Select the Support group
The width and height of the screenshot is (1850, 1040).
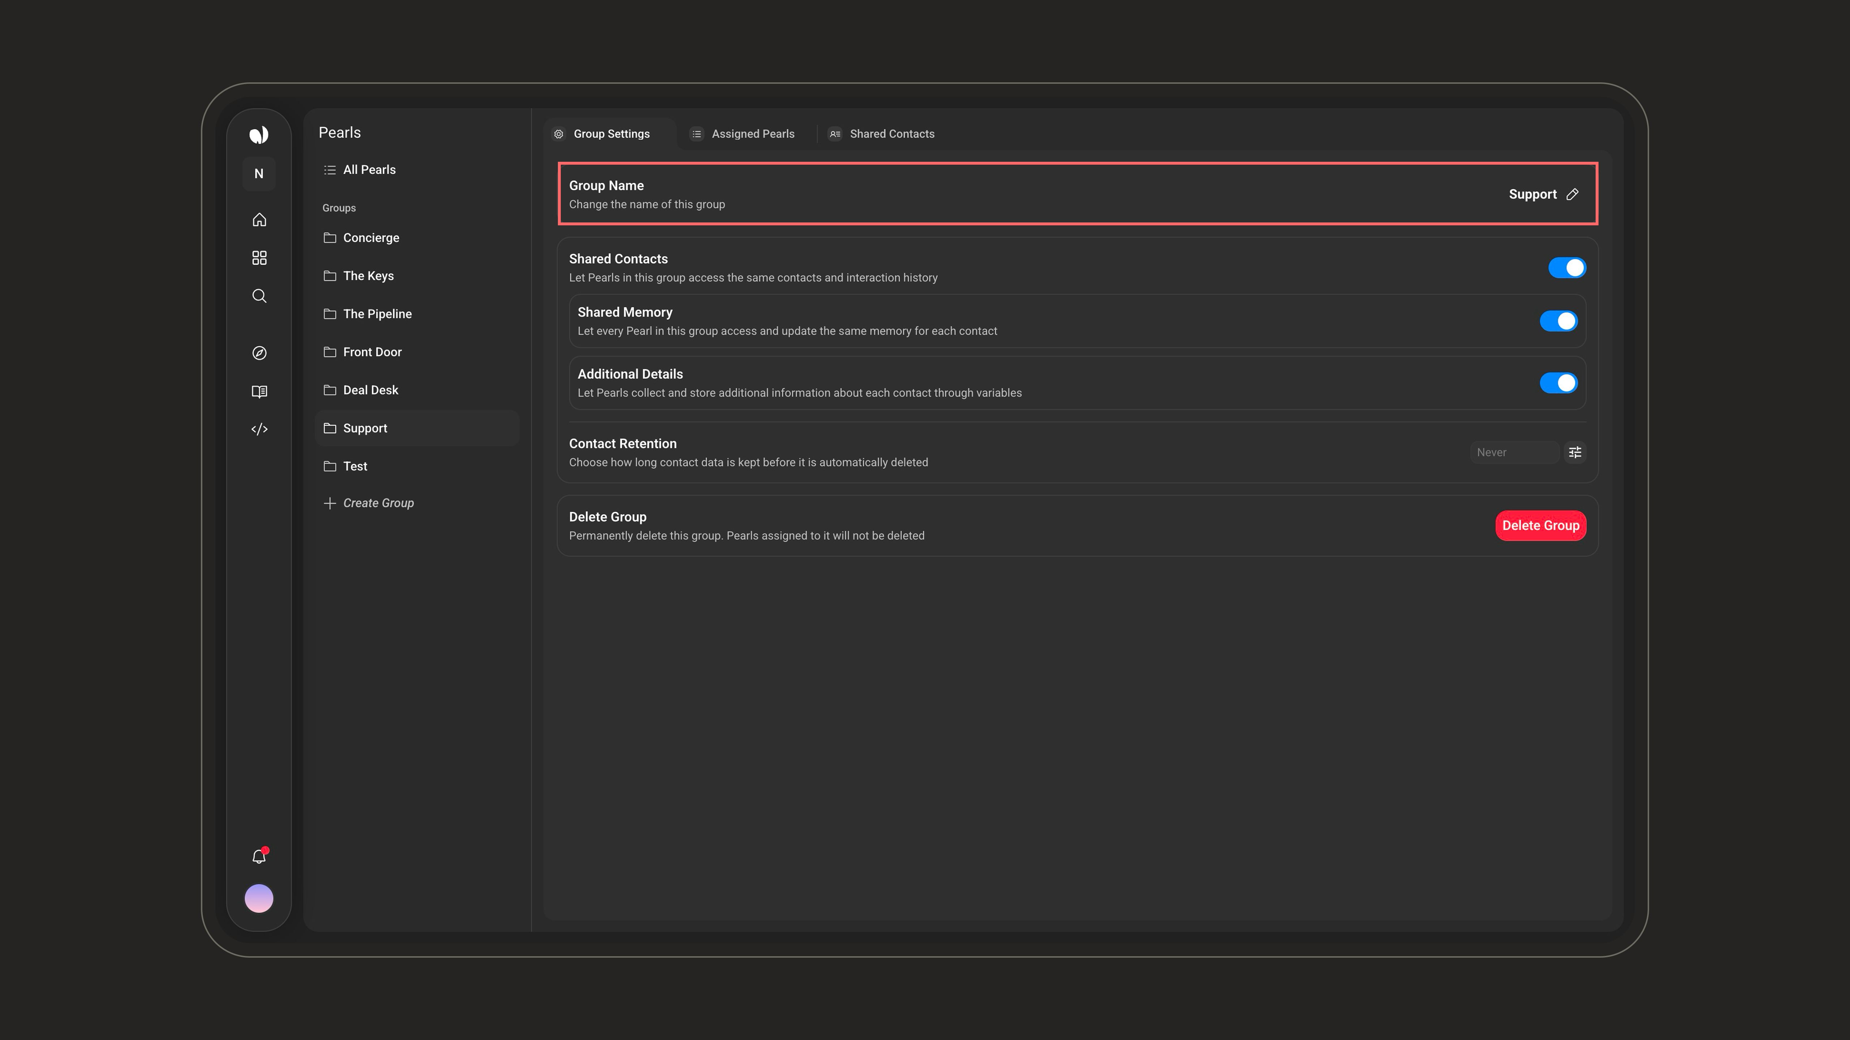(417, 429)
